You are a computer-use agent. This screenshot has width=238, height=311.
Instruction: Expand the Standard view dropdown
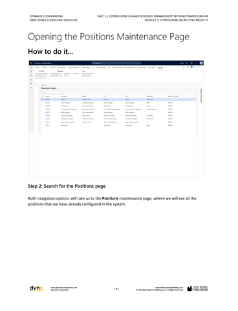click(x=49, y=88)
